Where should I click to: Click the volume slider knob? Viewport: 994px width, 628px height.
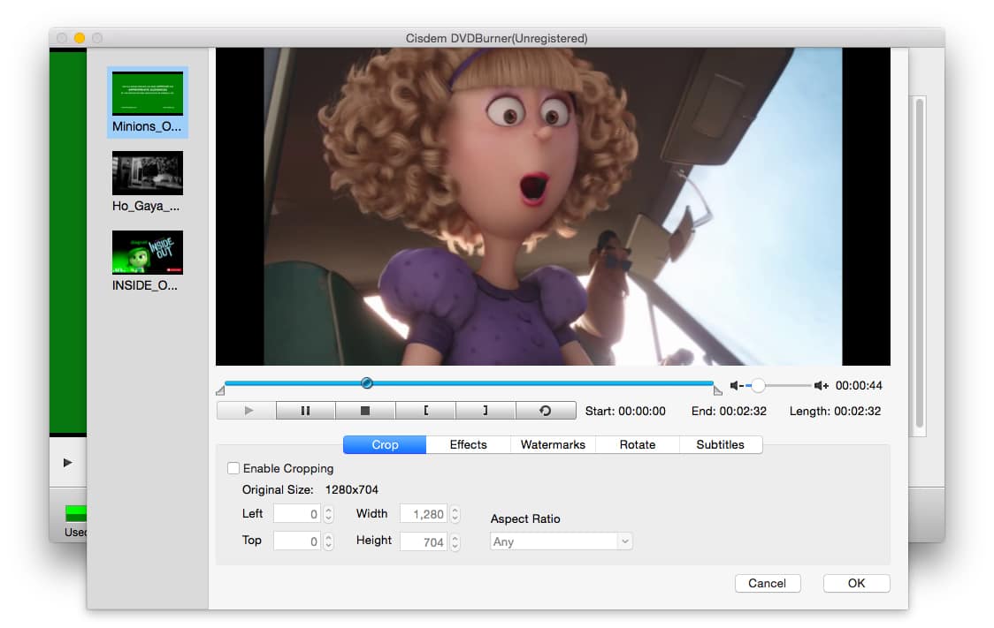(x=758, y=386)
